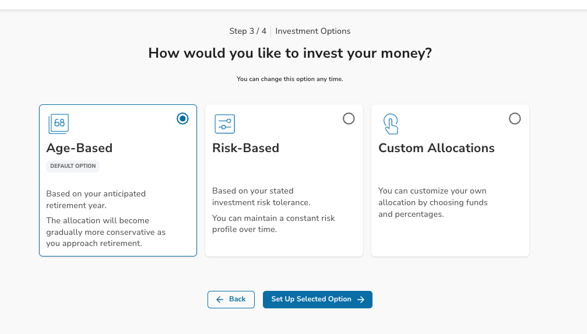Click the DEFAULT OPTION badge
This screenshot has height=334, width=587.
click(x=73, y=166)
